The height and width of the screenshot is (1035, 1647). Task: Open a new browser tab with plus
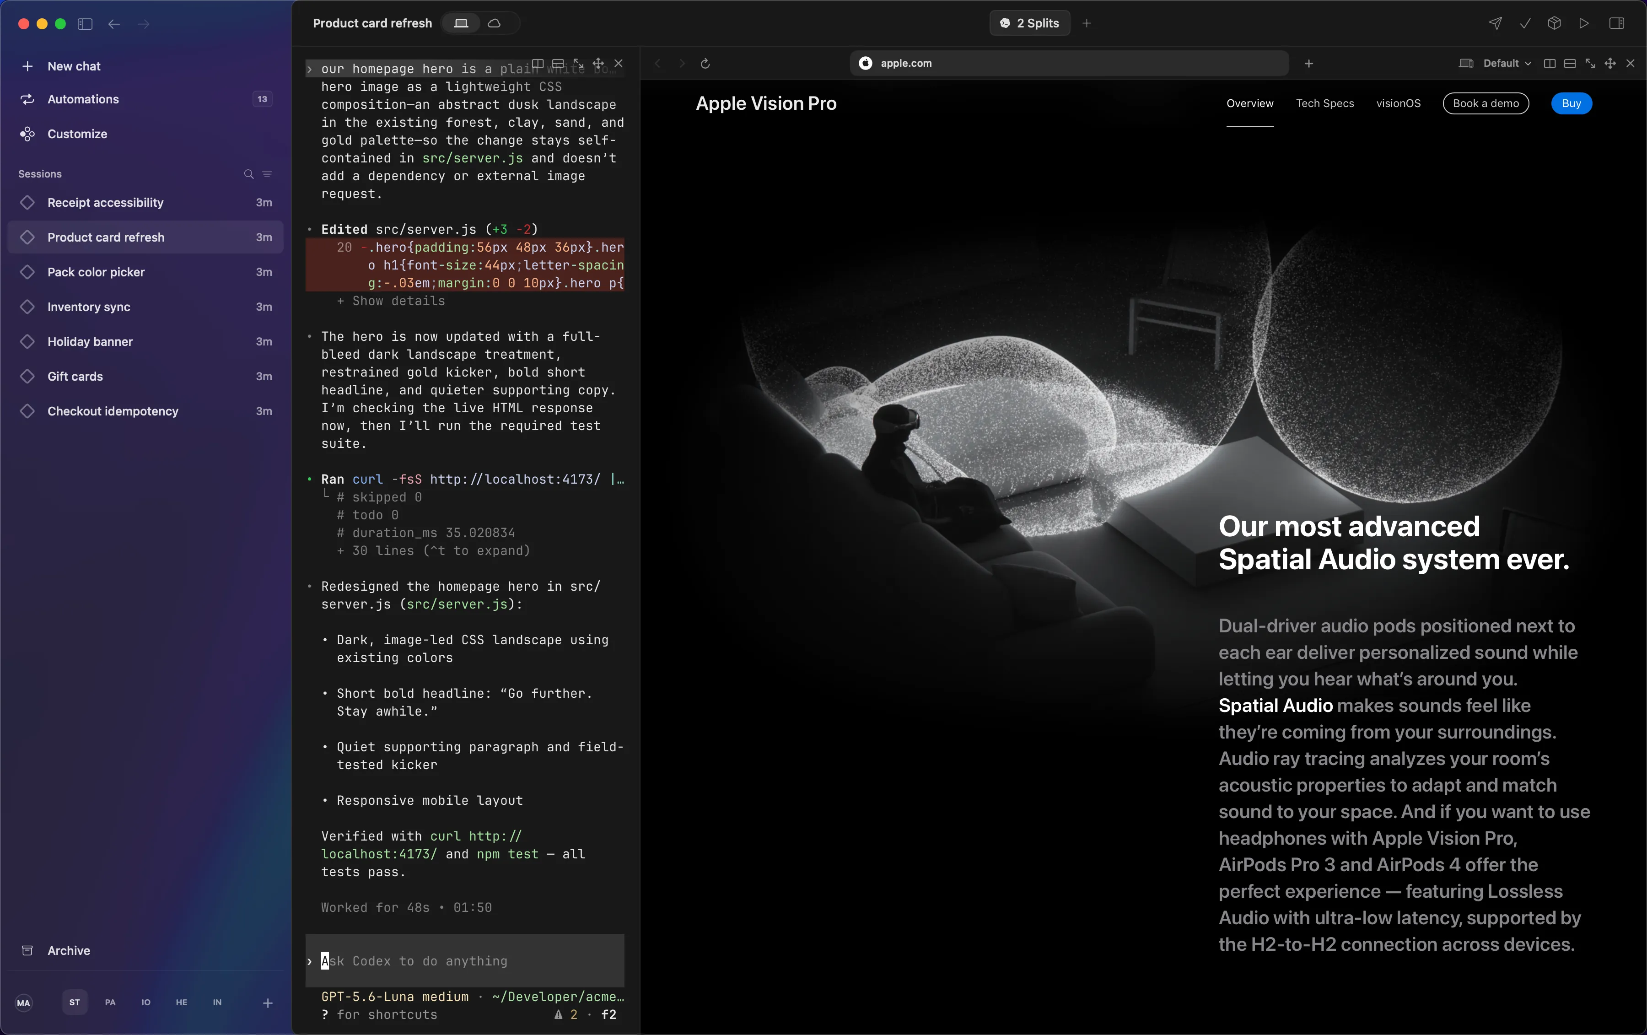click(1308, 64)
